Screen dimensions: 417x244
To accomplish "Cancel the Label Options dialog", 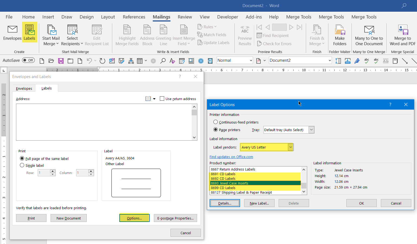I will [396, 203].
